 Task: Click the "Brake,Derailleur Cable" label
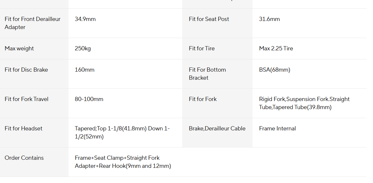click(217, 128)
